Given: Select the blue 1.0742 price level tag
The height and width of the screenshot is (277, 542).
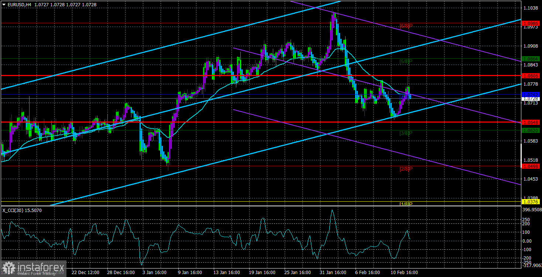Looking at the screenshot, I should tap(531, 95).
